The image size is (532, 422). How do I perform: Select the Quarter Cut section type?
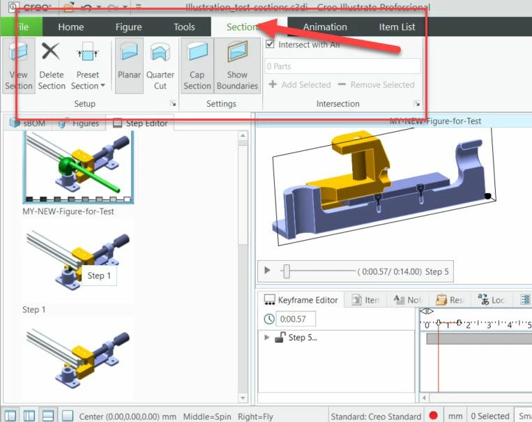(x=160, y=66)
